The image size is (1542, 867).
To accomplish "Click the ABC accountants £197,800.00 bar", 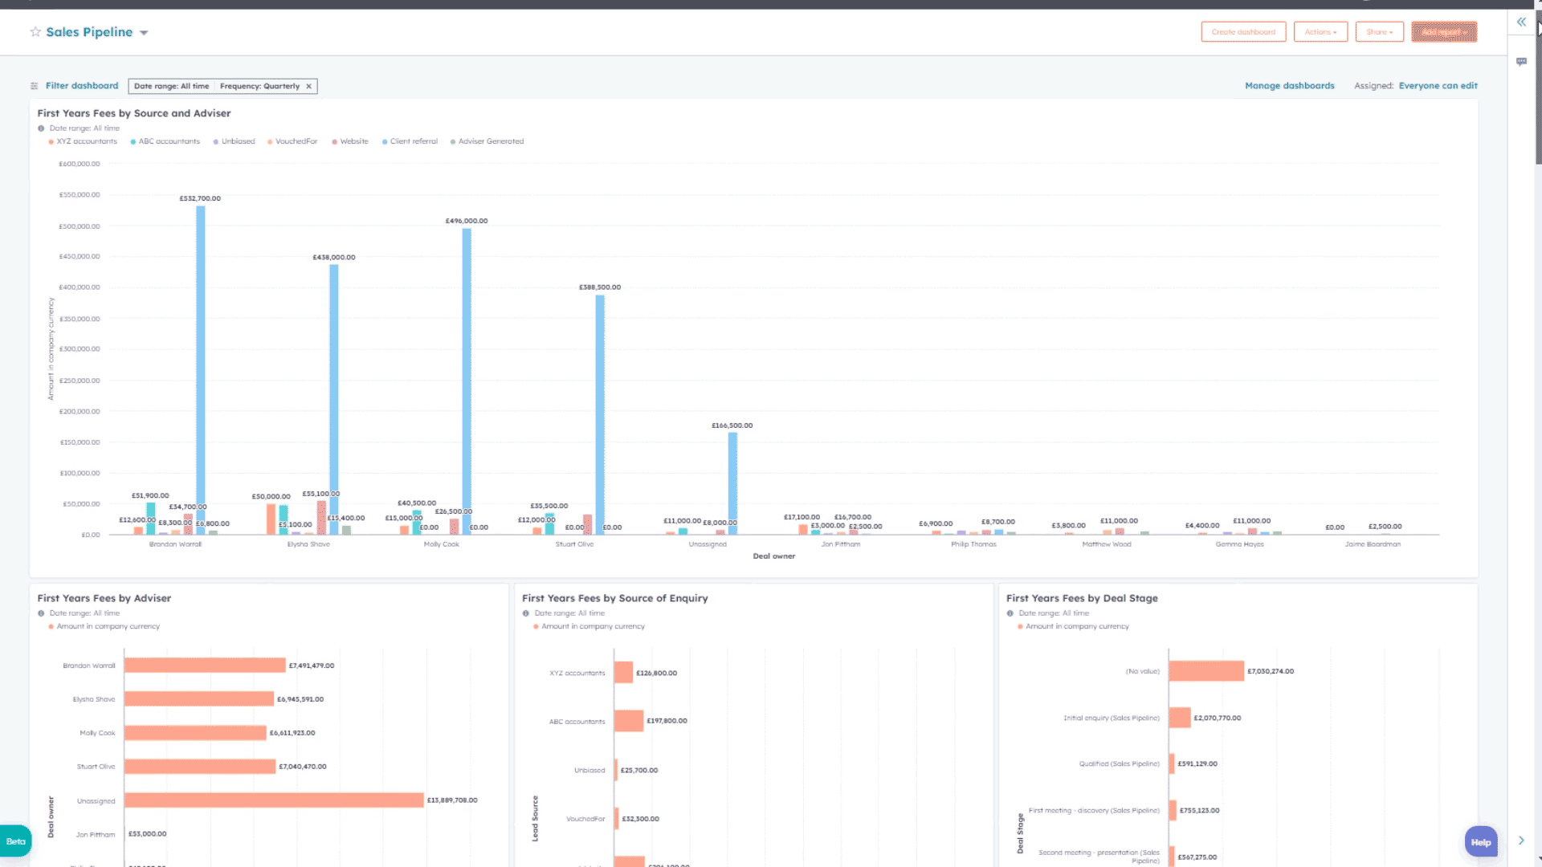I will click(x=629, y=721).
